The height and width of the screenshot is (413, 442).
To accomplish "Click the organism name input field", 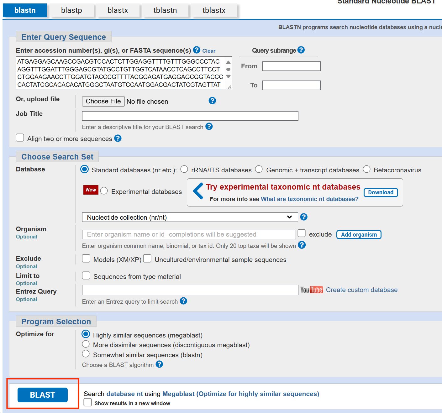I will coord(189,234).
